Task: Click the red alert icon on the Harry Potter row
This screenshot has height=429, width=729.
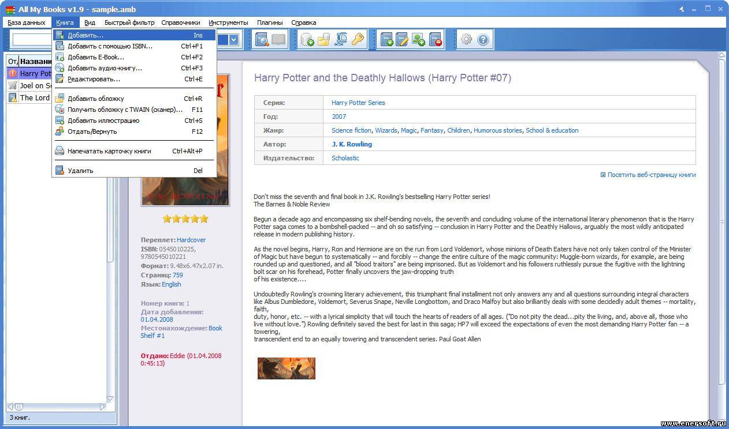Action: click(13, 73)
